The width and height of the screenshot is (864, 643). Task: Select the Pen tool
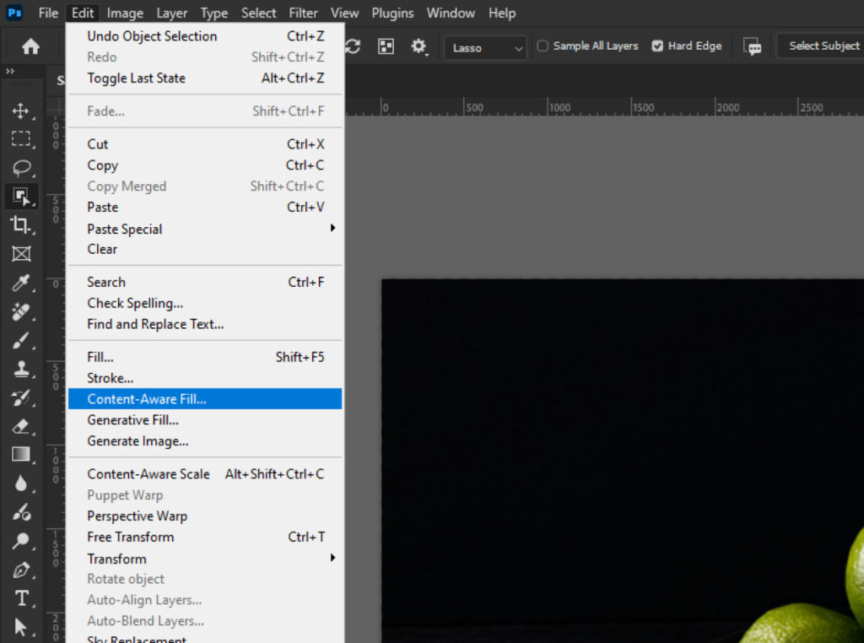tap(21, 570)
